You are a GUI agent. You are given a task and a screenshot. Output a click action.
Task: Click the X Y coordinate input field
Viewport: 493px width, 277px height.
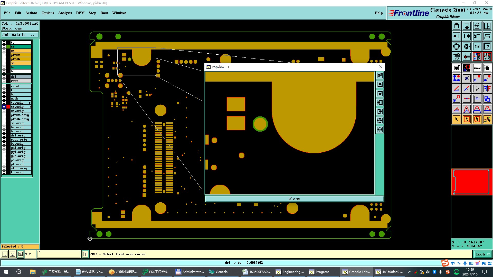[x=59, y=254]
